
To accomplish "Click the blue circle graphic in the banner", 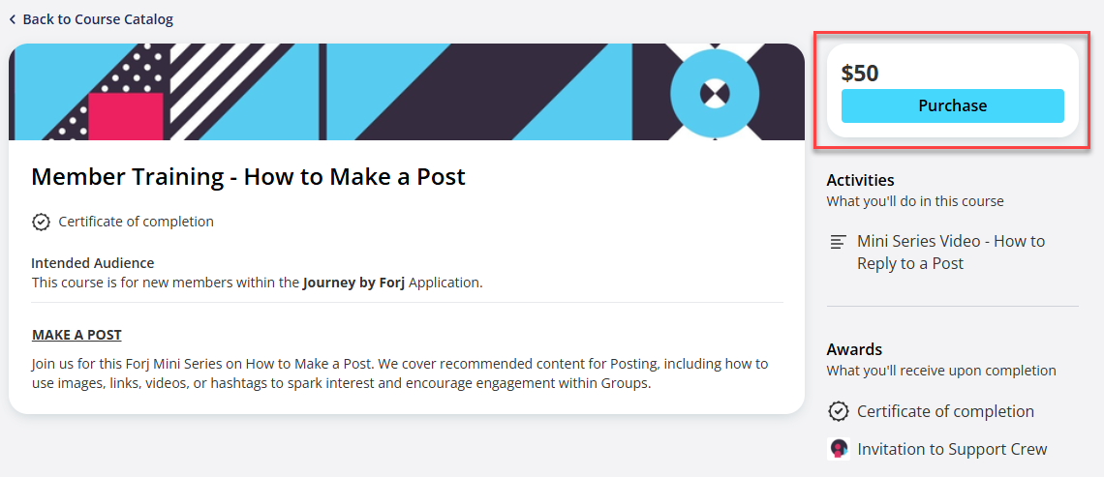I will pyautogui.click(x=714, y=94).
